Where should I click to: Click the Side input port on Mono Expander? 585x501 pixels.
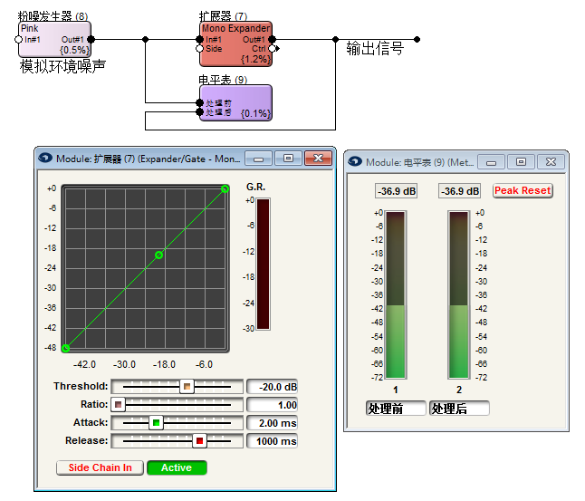(x=199, y=49)
